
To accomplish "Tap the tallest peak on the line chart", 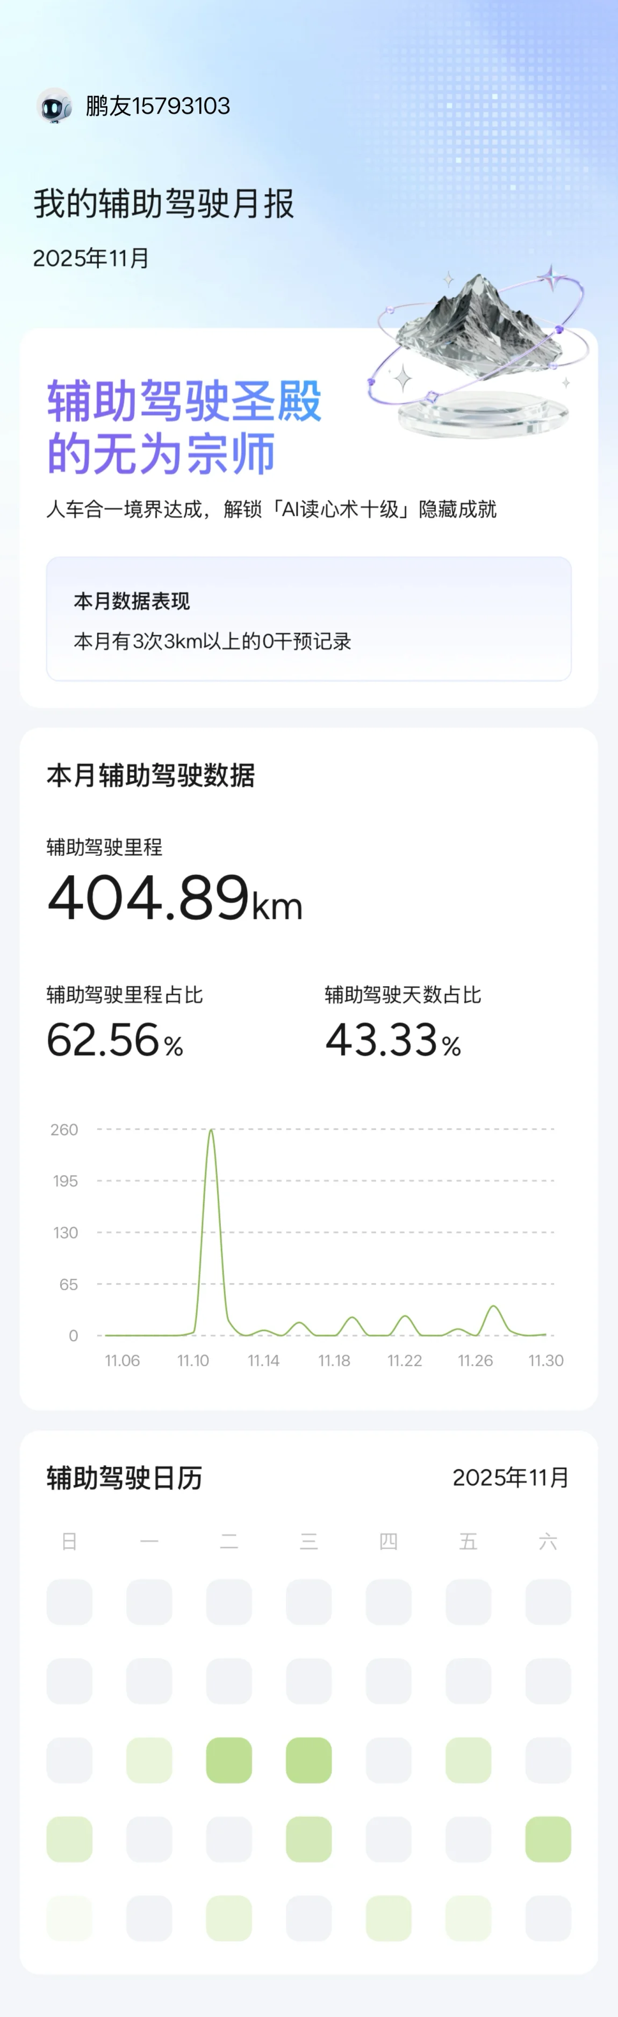I will click(211, 1131).
